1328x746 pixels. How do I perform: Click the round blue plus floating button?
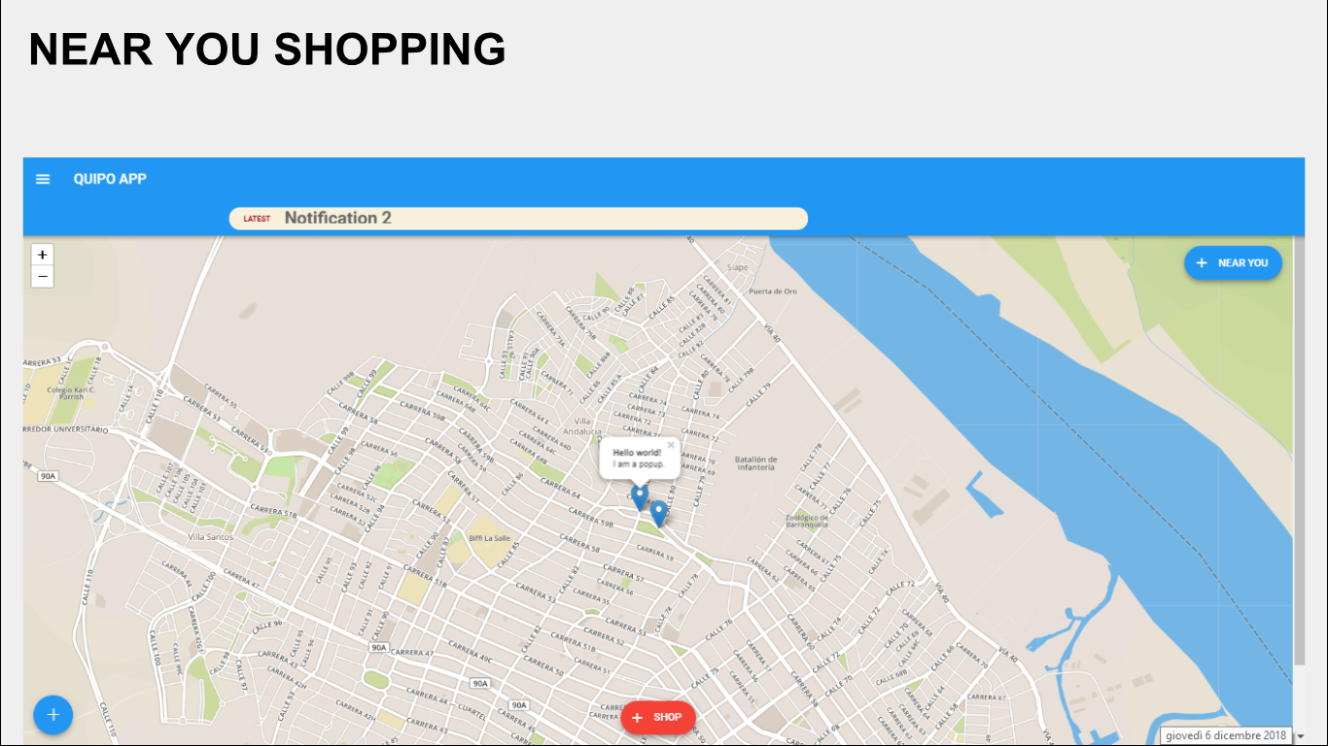pyautogui.click(x=53, y=715)
